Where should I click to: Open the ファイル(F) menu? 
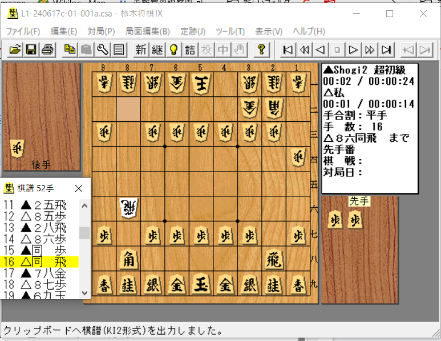coord(23,31)
